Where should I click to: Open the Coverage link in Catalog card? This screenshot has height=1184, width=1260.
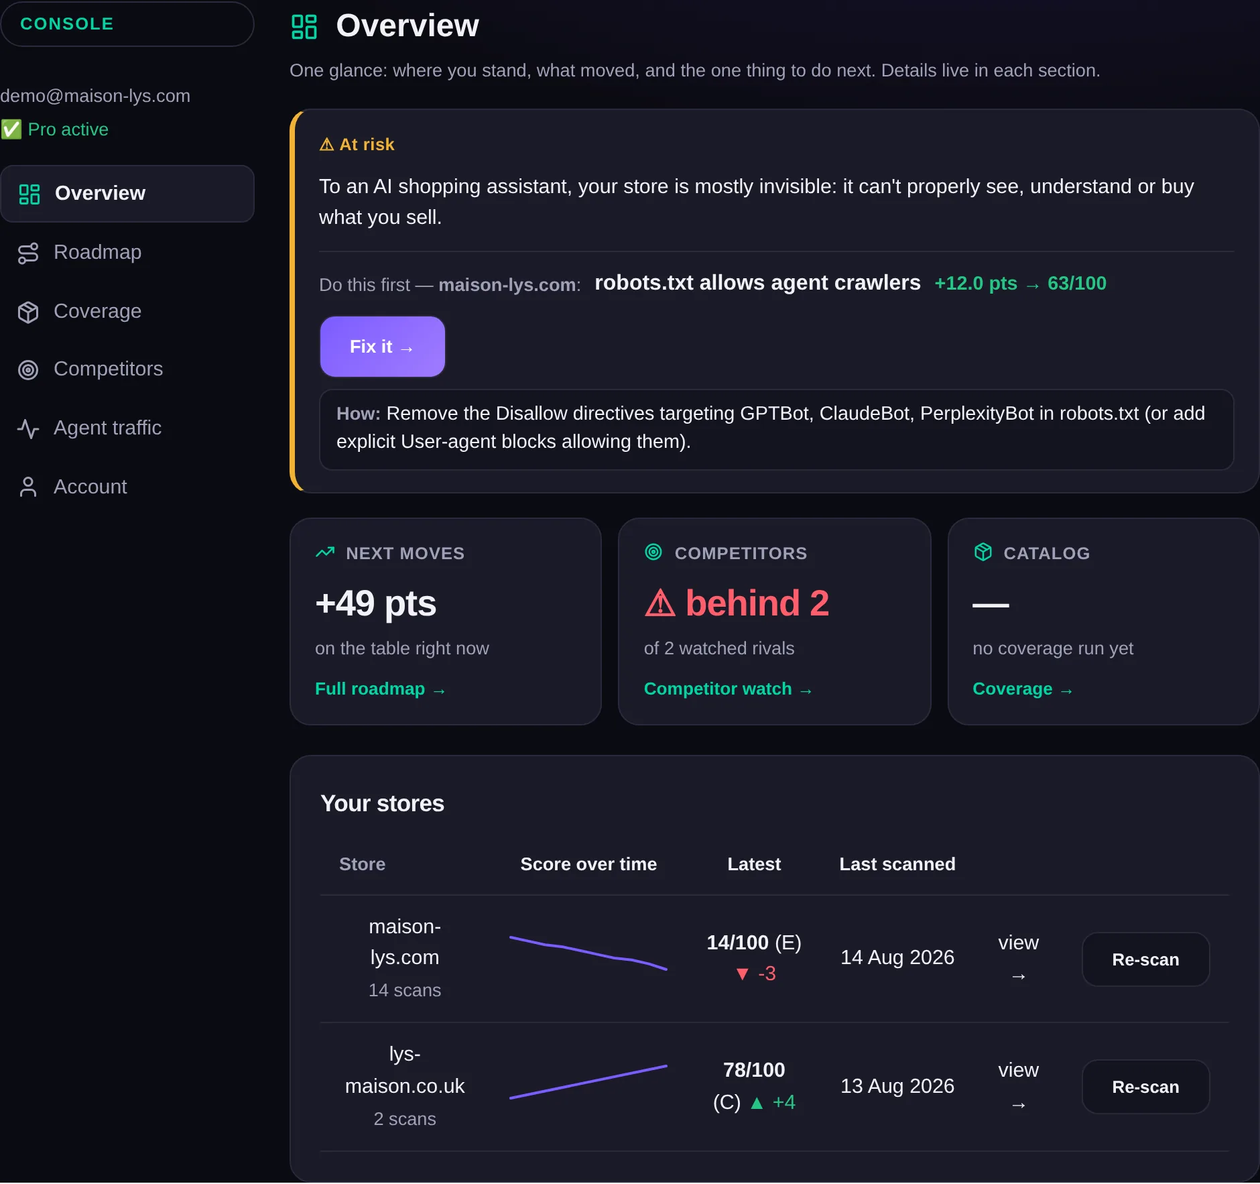click(1023, 689)
